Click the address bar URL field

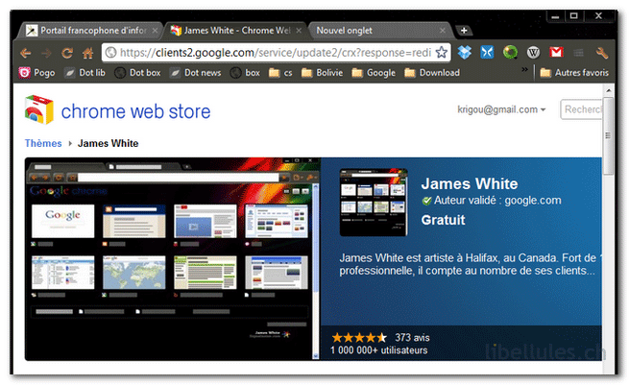coord(276,53)
